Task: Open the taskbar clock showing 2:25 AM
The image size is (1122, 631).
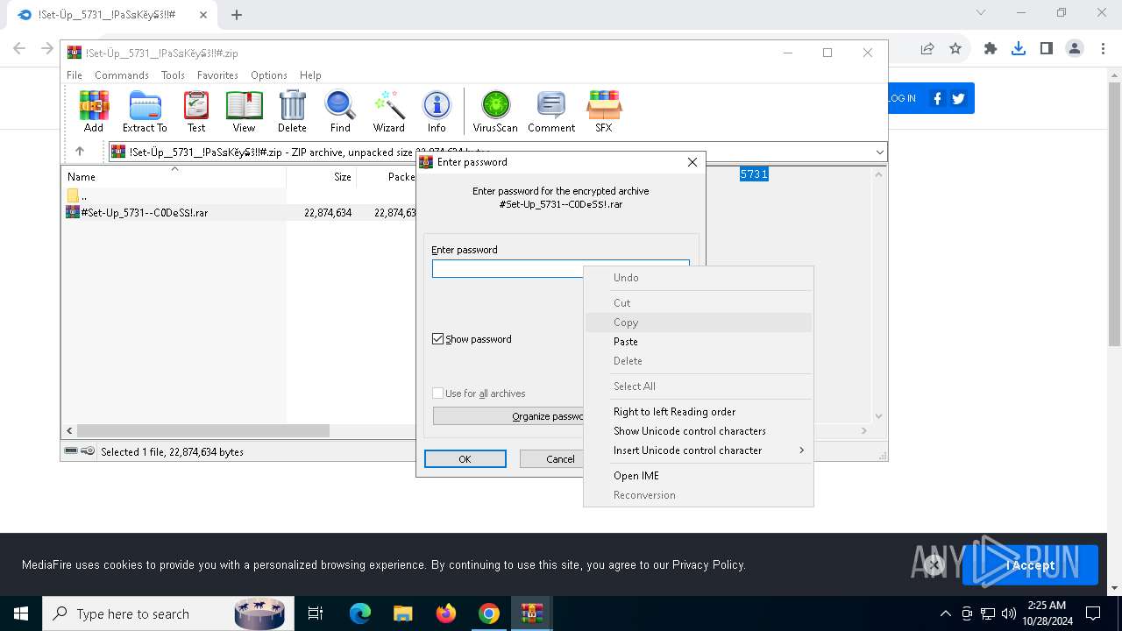Action: pos(1046,613)
